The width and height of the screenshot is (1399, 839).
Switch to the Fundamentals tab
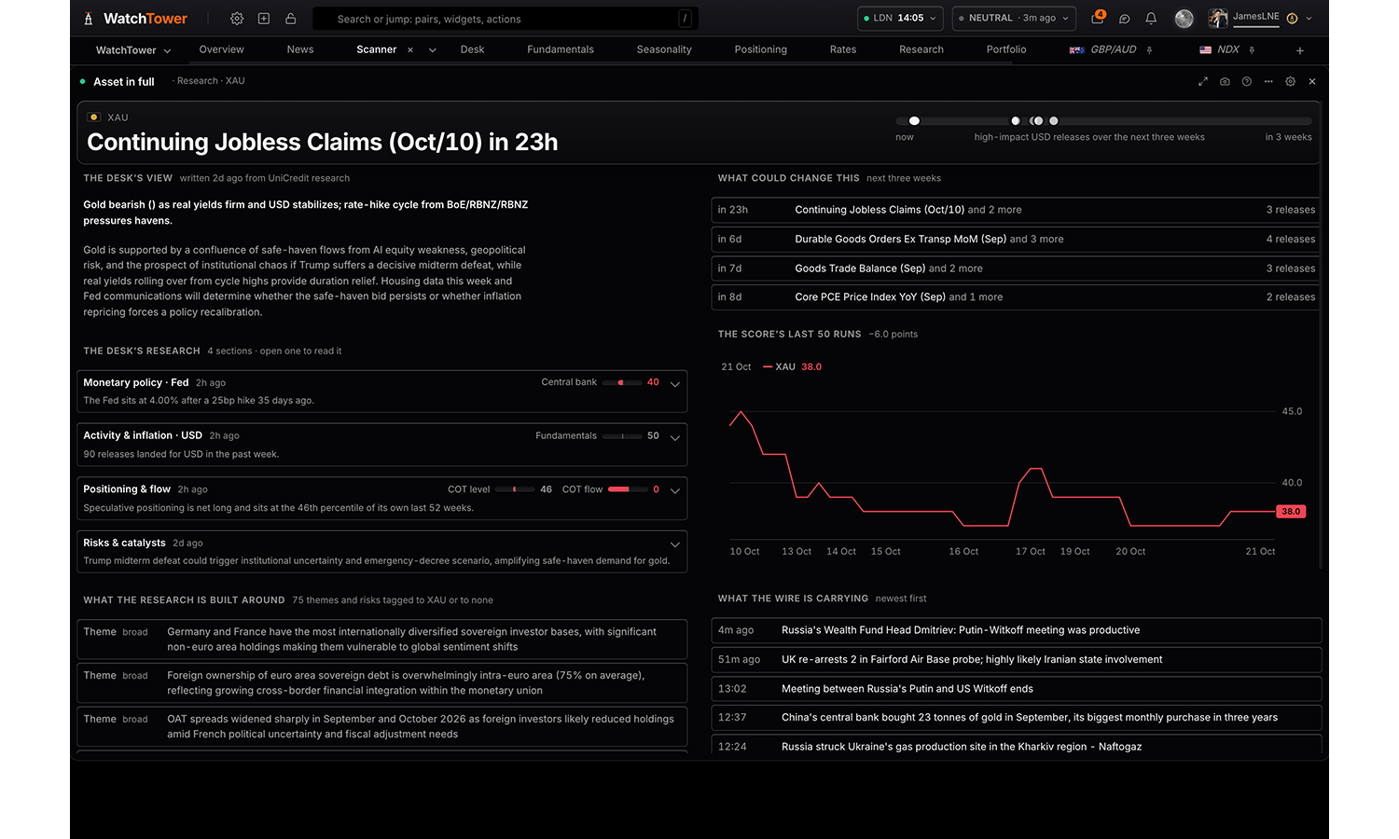tap(561, 49)
